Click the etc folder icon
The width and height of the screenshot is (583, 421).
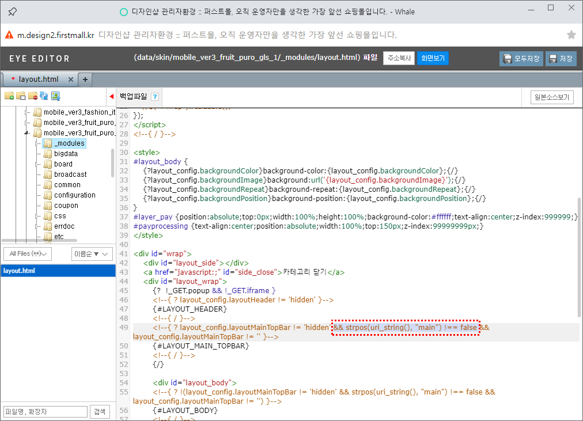48,237
